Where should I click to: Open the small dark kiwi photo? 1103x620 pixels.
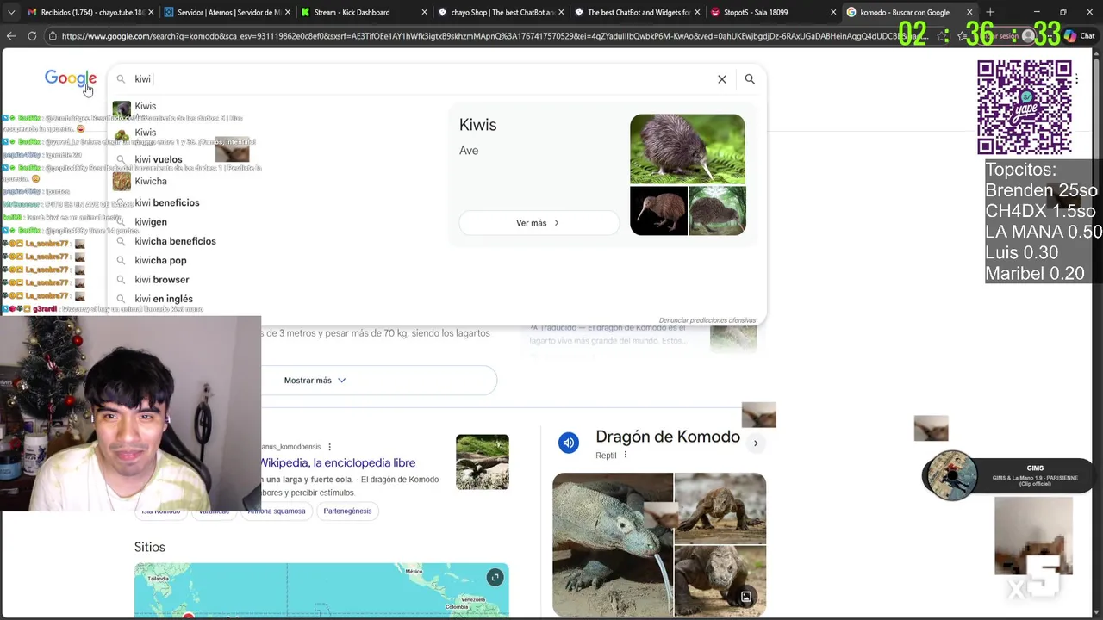tap(658, 210)
